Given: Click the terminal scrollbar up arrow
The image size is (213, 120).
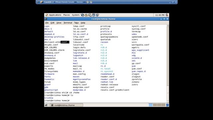Looking at the screenshot, I should (x=168, y=26).
